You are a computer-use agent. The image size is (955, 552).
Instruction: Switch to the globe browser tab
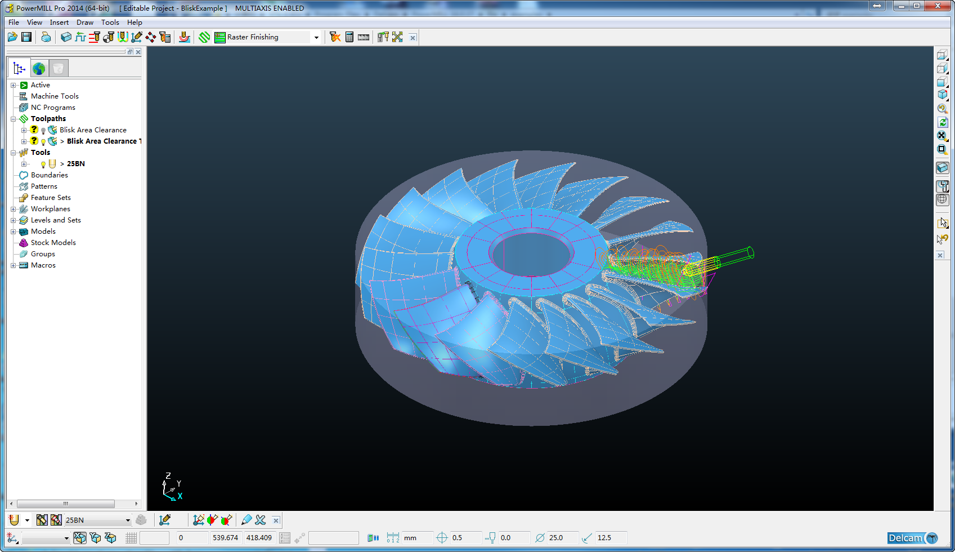(x=39, y=69)
